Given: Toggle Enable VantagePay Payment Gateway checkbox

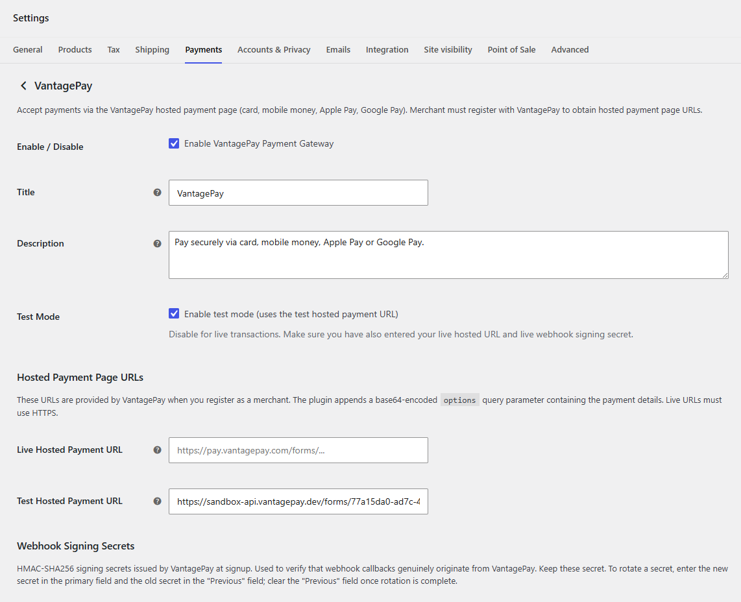Looking at the screenshot, I should pyautogui.click(x=174, y=143).
